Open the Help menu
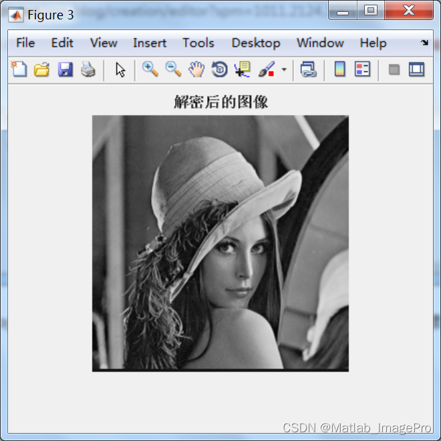This screenshot has width=441, height=441. click(374, 43)
